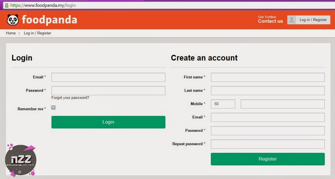Image resolution: width=335 pixels, height=179 pixels.
Task: Click the Last name label
Action: 195,90
